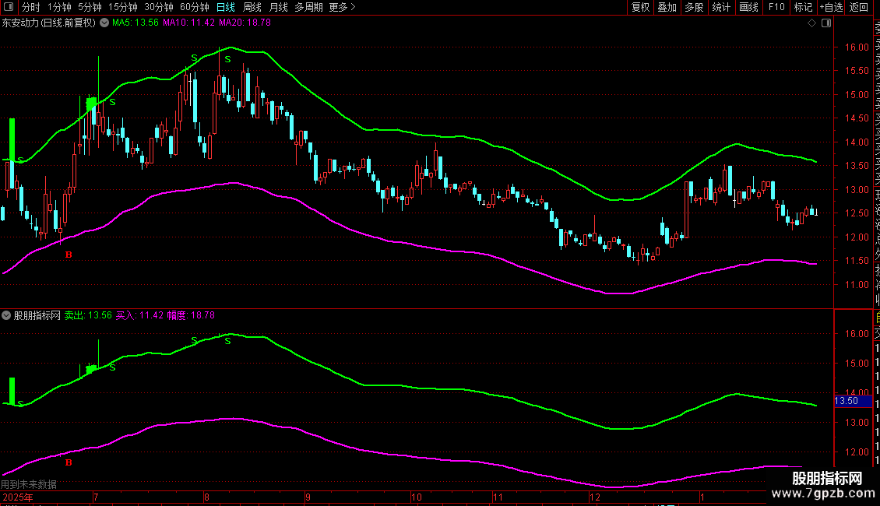Open the 月线 monthly chart

[278, 8]
